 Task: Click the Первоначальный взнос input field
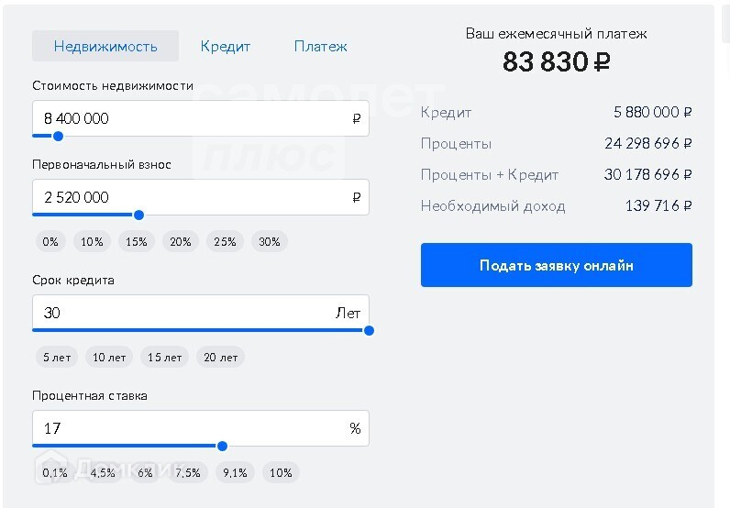coord(193,197)
